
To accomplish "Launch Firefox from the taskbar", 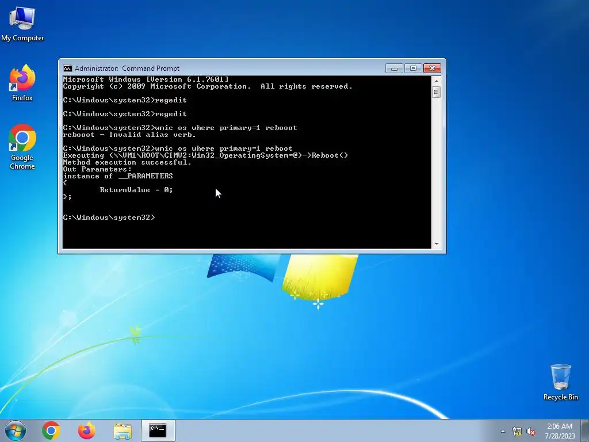I will click(87, 430).
